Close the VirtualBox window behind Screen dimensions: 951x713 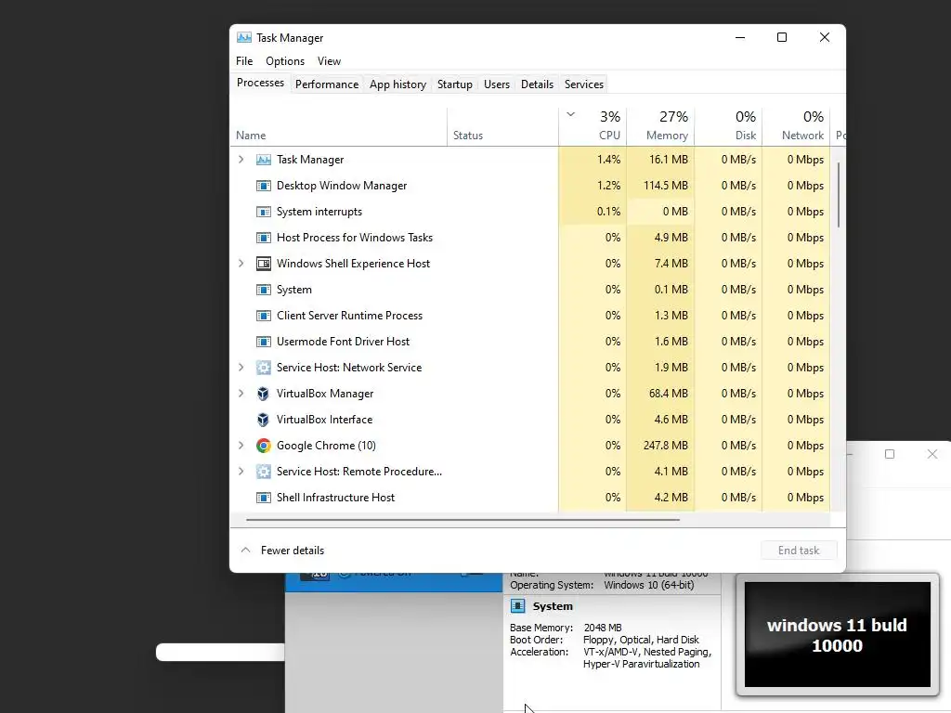[x=932, y=454]
